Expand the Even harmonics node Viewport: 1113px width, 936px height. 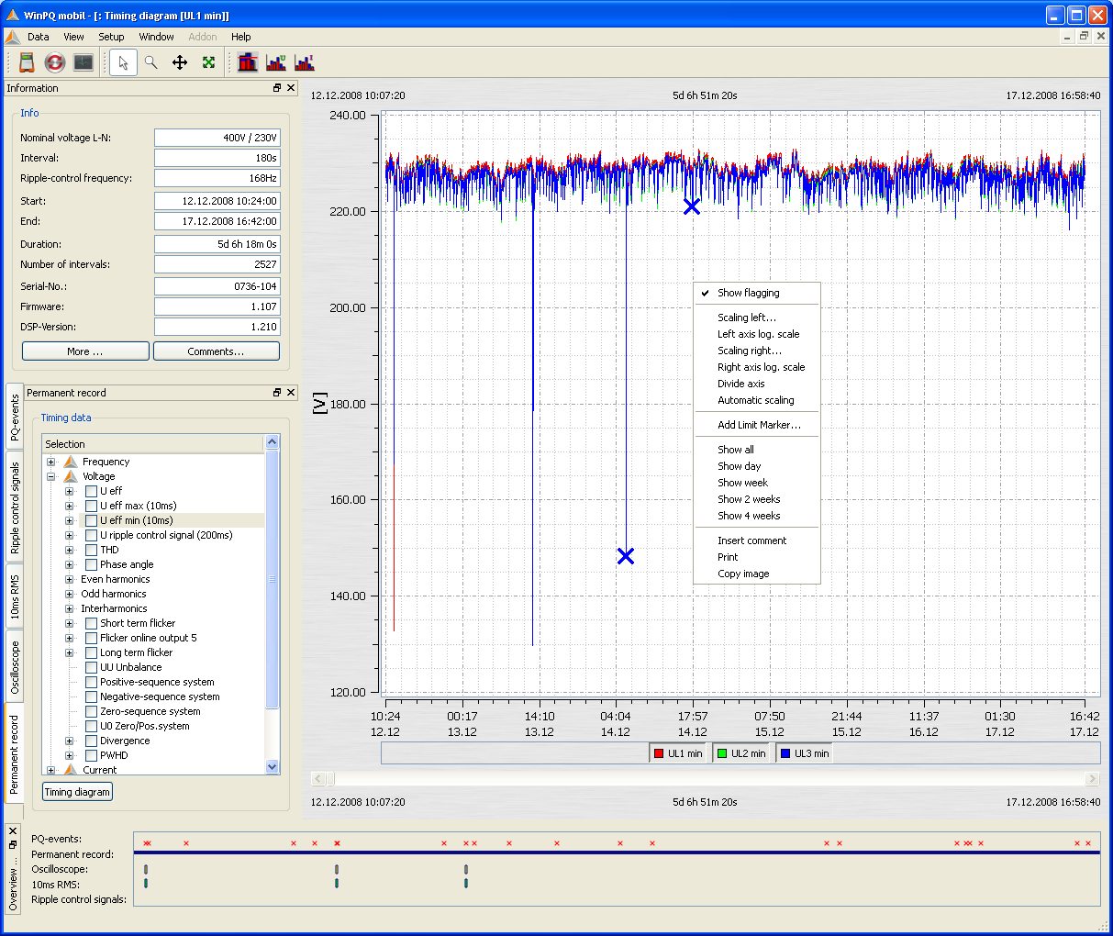point(69,579)
